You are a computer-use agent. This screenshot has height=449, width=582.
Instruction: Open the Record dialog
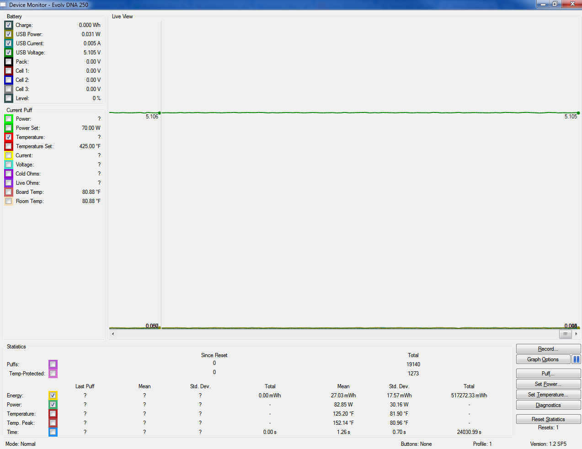548,349
